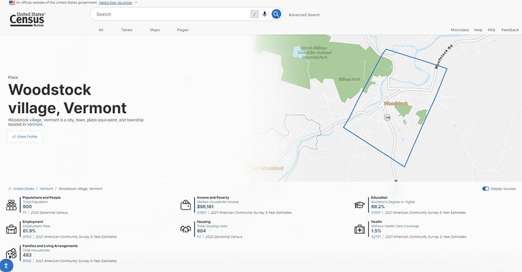Follow the Vermont link in description
Viewport: 522px width, 272px height.
point(35,124)
